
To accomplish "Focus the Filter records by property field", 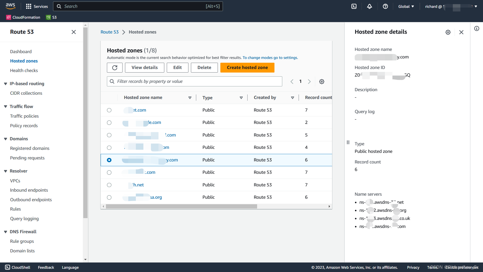I will [x=194, y=81].
